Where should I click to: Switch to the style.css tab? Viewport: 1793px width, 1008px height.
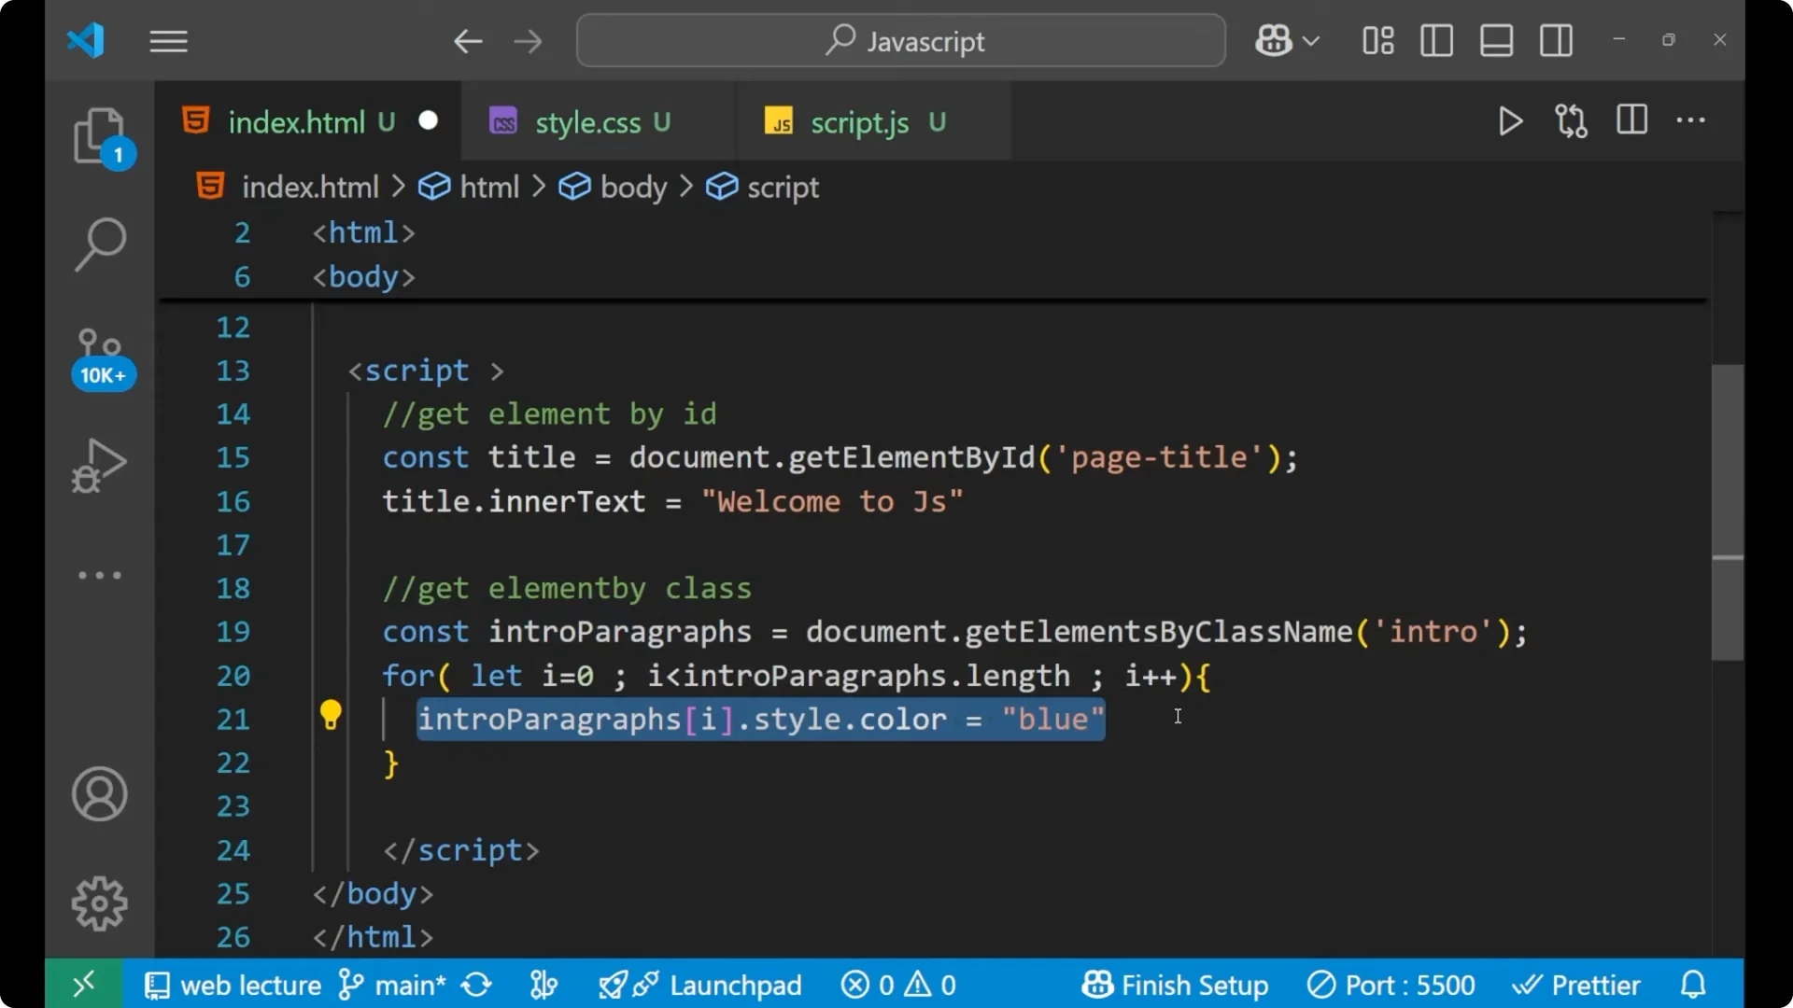coord(587,121)
